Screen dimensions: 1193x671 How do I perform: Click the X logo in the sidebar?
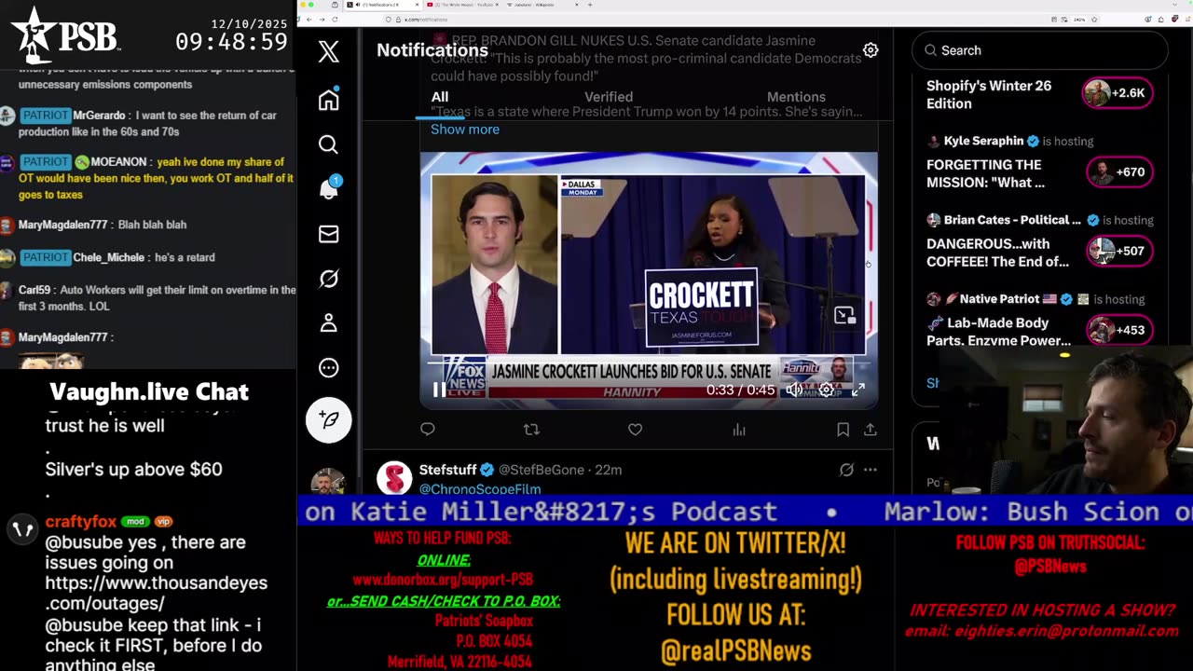[328, 51]
